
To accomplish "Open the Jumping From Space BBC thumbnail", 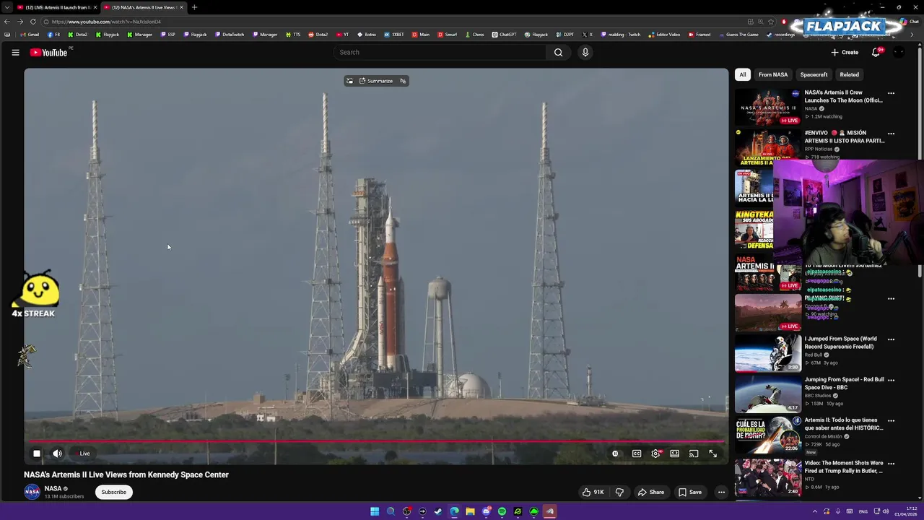I will coord(767,394).
